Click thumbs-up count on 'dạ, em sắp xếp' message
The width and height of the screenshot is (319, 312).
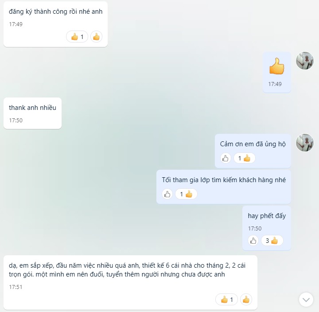click(226, 300)
